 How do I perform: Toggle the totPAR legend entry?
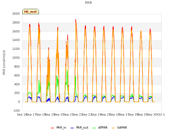(119, 127)
